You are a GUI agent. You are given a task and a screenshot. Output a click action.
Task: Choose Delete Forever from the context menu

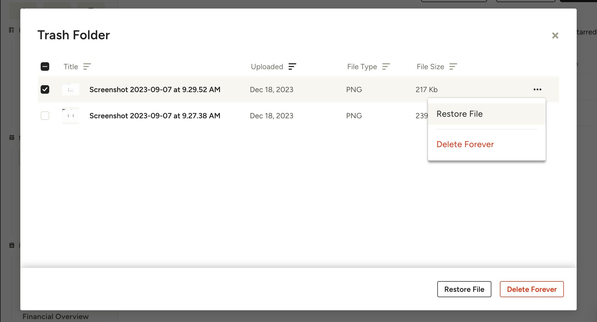pyautogui.click(x=465, y=144)
